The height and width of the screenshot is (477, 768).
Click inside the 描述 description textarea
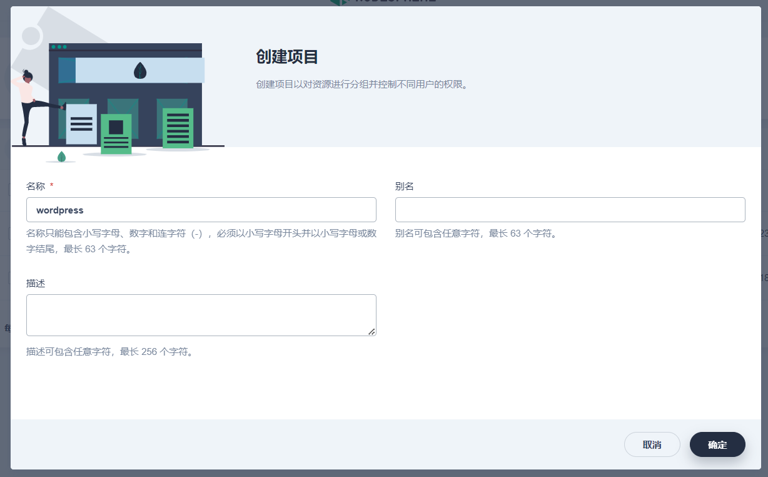click(x=201, y=315)
